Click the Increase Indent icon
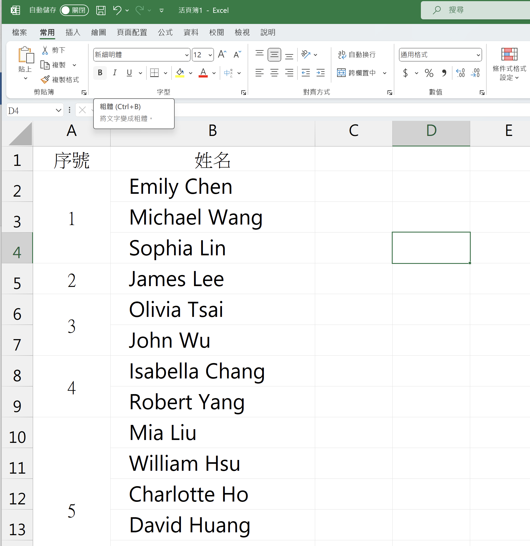This screenshot has height=546, width=530. click(320, 73)
